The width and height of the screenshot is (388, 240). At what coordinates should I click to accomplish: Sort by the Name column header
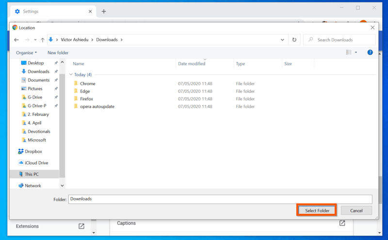pyautogui.click(x=79, y=64)
